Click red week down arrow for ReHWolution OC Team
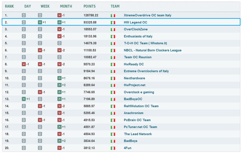Screen dimensions: 242x153 [40, 106]
